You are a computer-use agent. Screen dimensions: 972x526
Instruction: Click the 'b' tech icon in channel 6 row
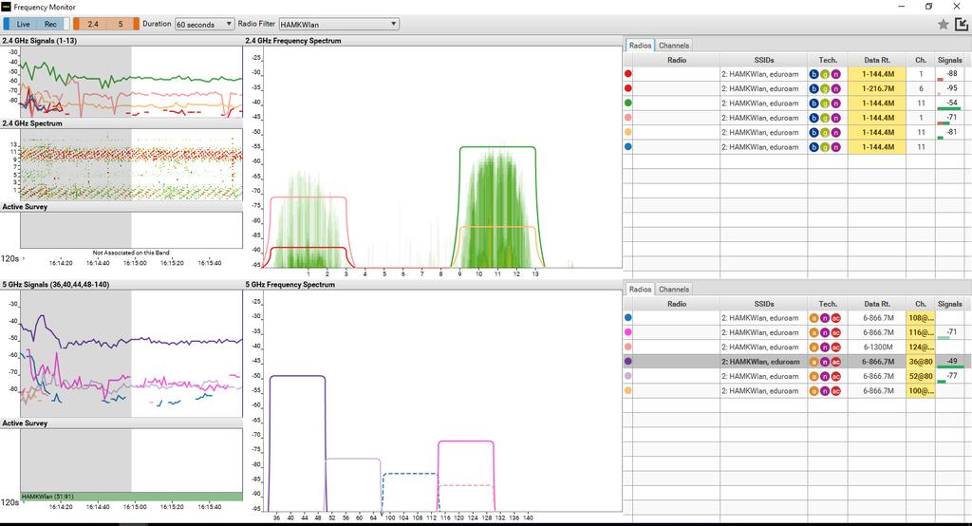pyautogui.click(x=813, y=88)
